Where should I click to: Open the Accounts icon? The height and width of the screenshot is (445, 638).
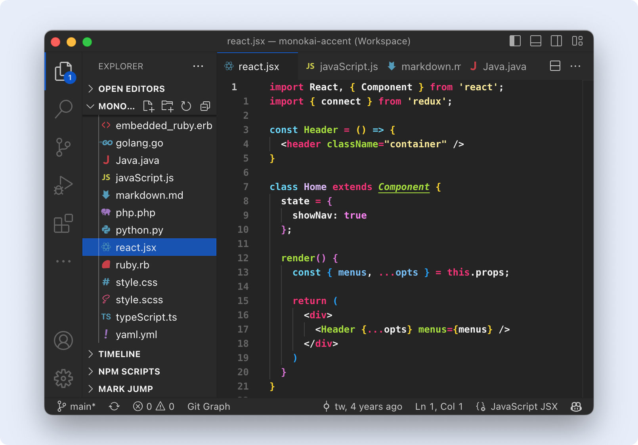(x=63, y=340)
